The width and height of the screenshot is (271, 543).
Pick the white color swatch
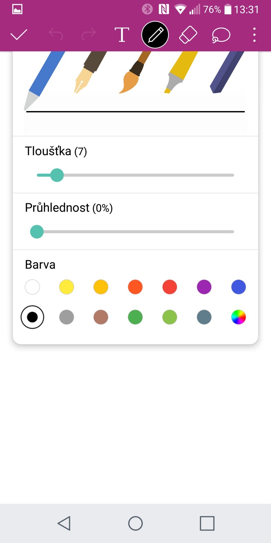[x=32, y=287]
